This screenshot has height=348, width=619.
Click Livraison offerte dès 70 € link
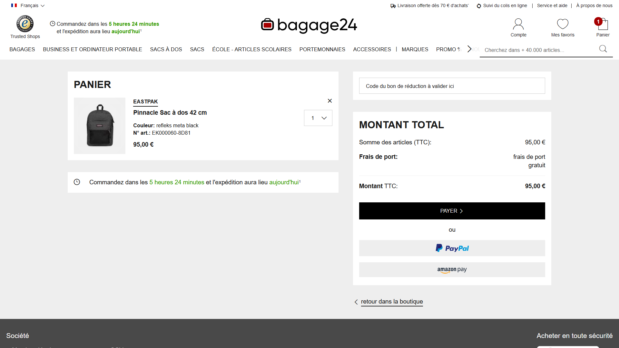pyautogui.click(x=433, y=5)
